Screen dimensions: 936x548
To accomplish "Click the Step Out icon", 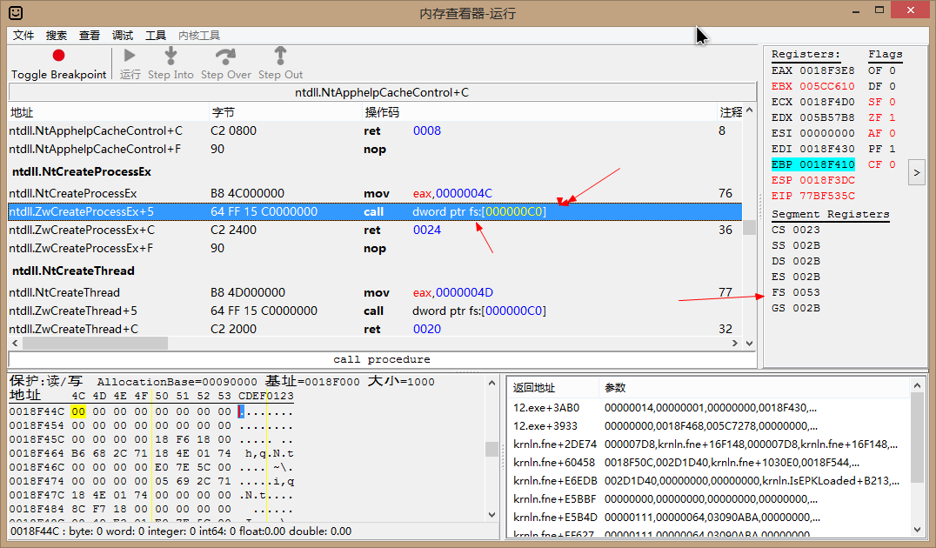I will [280, 56].
